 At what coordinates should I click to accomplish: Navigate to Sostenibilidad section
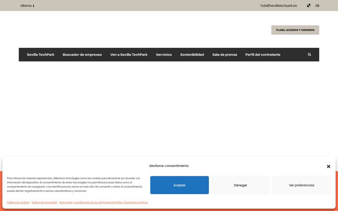(x=192, y=55)
